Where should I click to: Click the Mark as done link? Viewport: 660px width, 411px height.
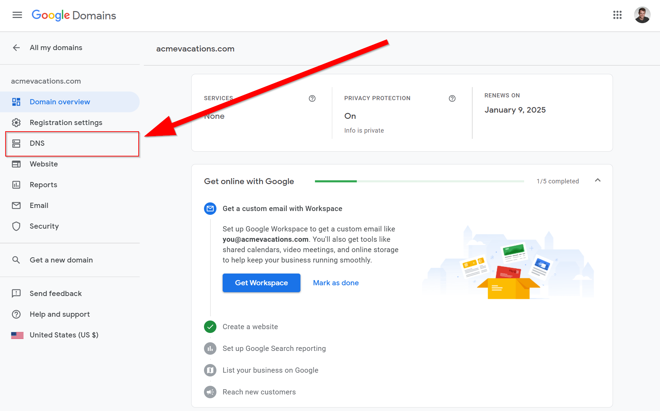pyautogui.click(x=335, y=283)
